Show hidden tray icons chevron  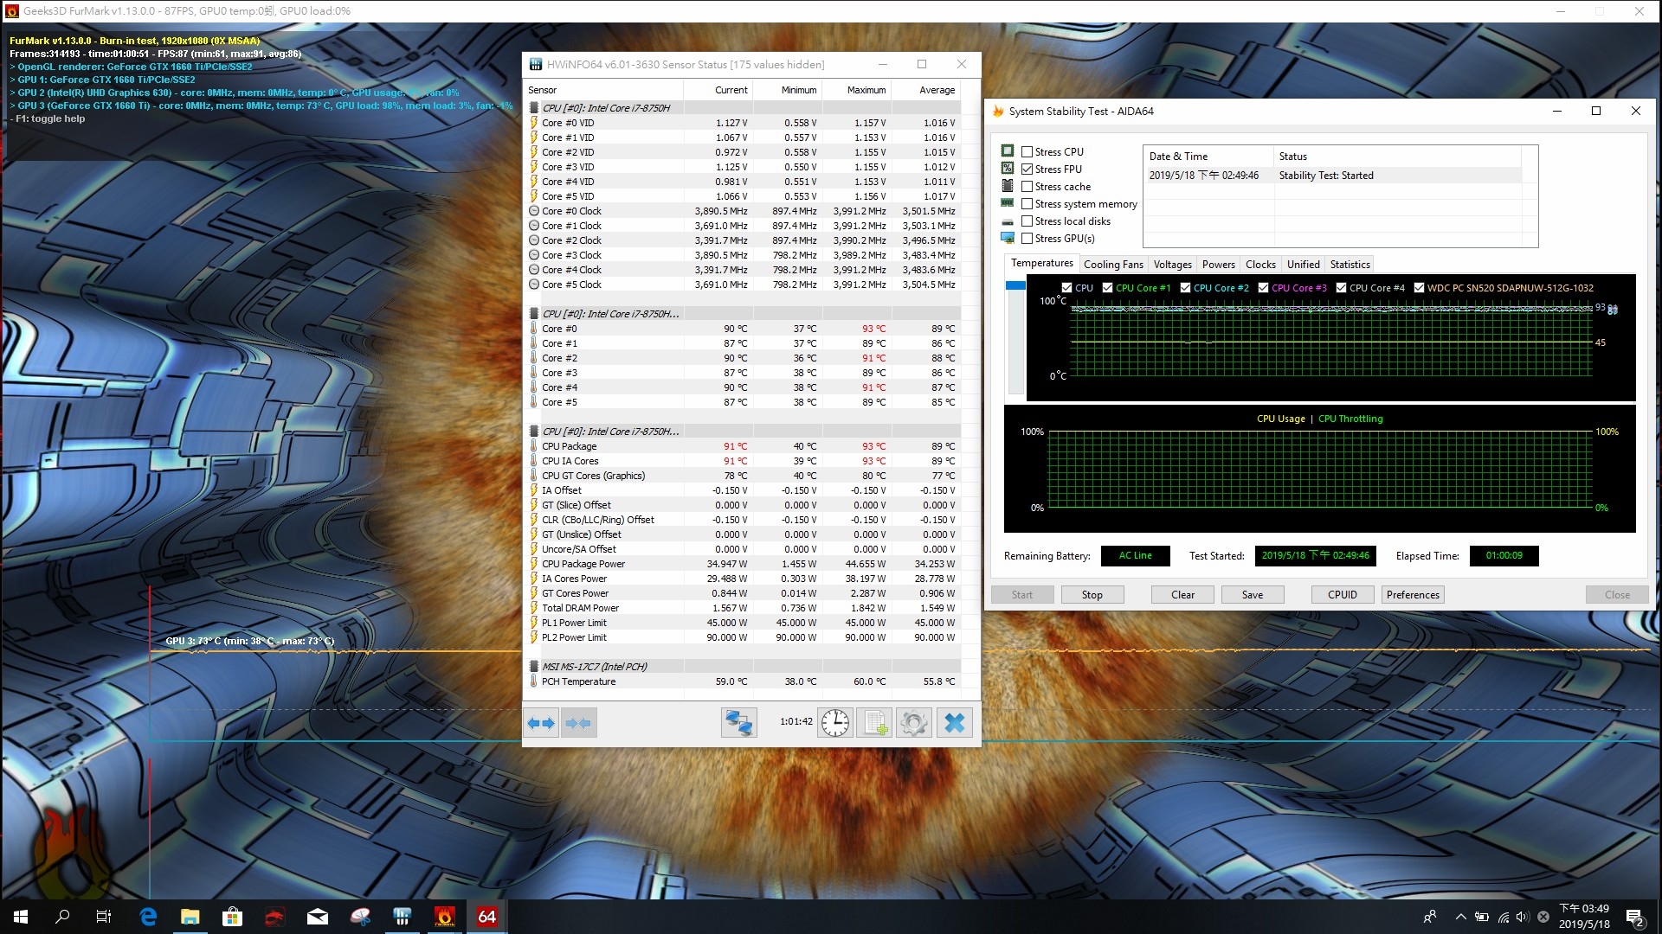click(x=1461, y=917)
